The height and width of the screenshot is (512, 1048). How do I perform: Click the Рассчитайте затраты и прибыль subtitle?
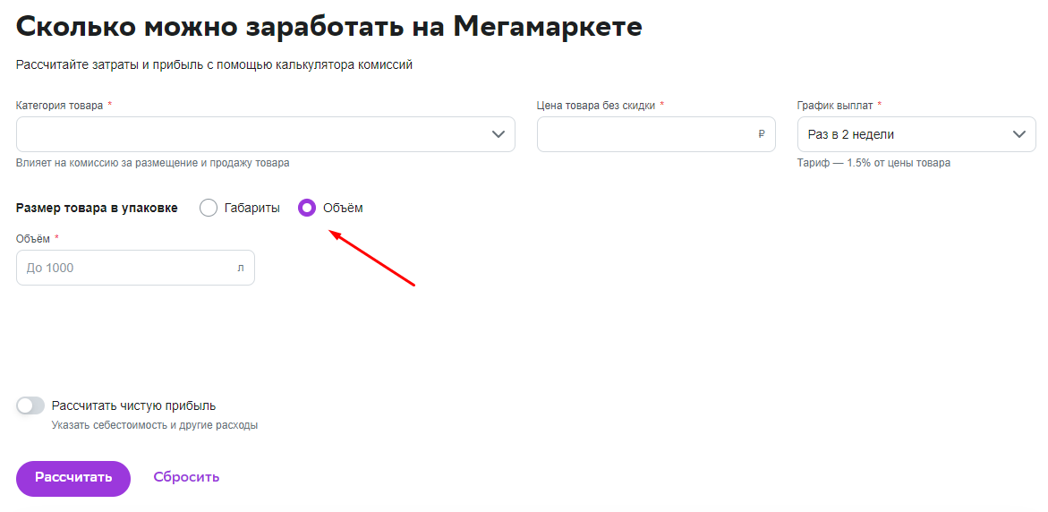214,64
